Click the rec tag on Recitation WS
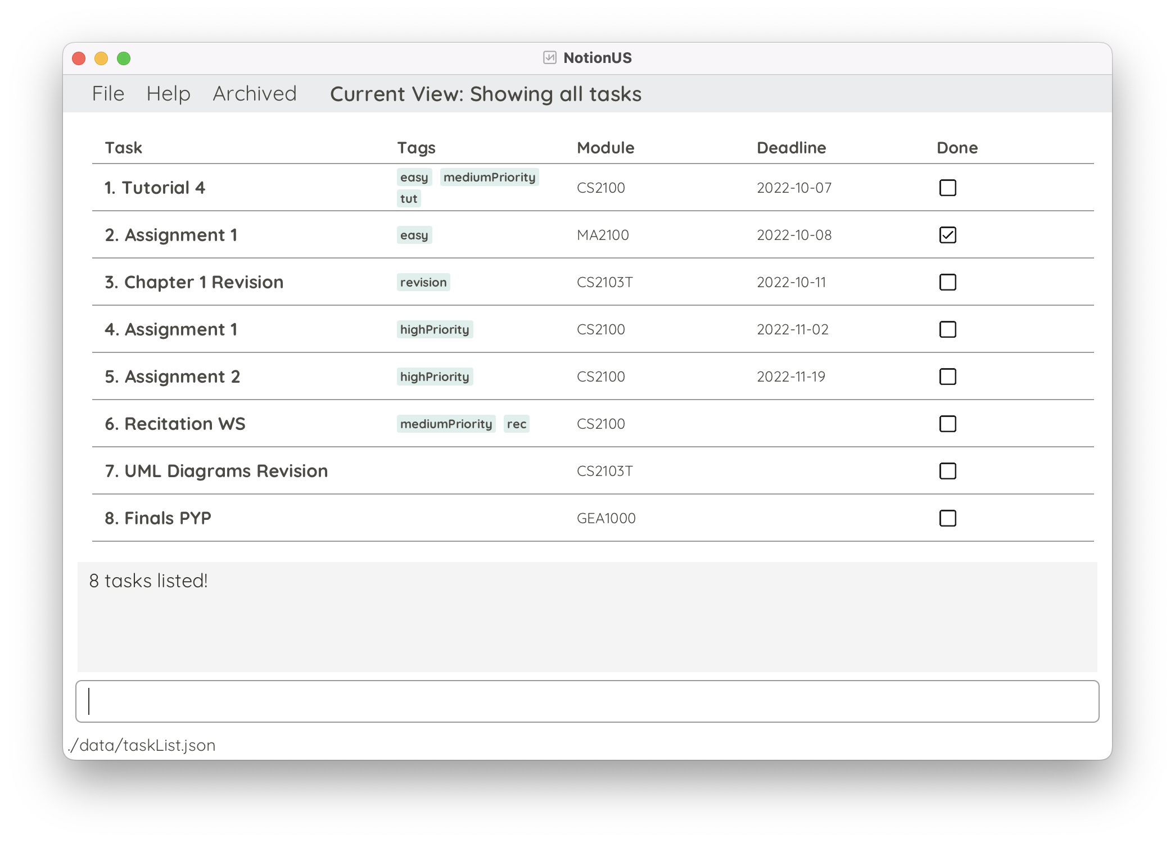This screenshot has height=843, width=1175. click(x=516, y=423)
